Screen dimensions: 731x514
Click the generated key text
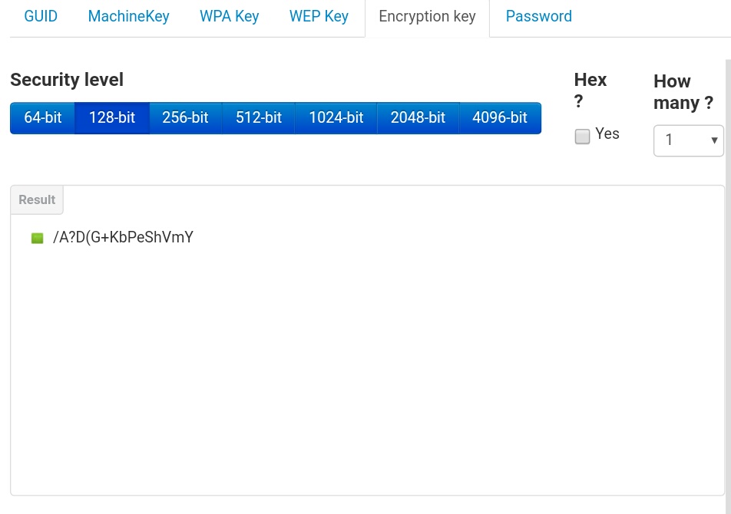(x=123, y=238)
